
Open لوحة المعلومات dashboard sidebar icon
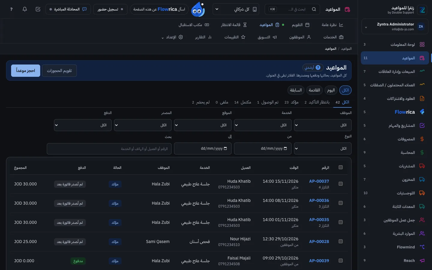[422, 44]
